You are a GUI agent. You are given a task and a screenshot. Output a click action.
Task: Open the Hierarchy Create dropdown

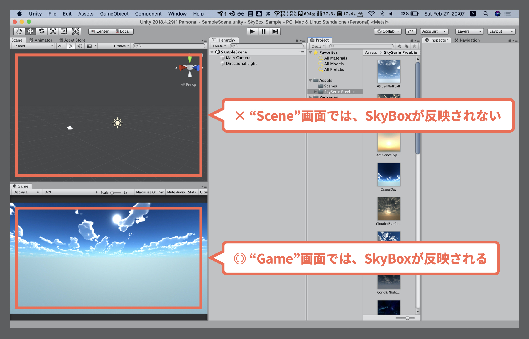coord(219,46)
